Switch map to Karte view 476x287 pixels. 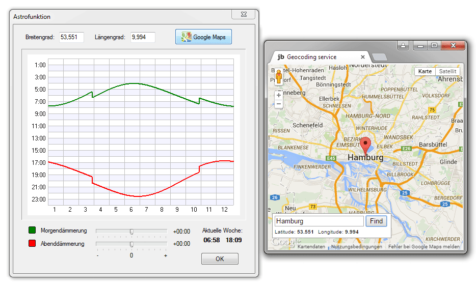pyautogui.click(x=425, y=71)
